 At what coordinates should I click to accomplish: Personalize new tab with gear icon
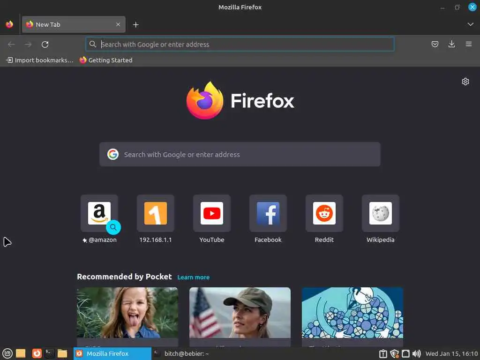click(x=465, y=82)
